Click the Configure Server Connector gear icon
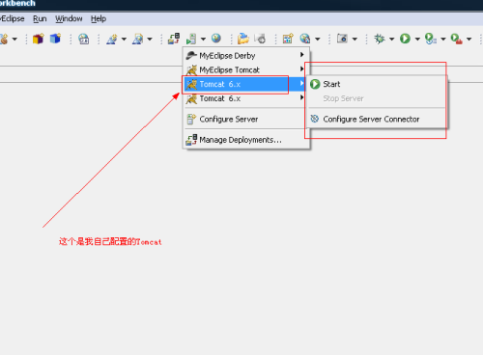The width and height of the screenshot is (483, 355). coord(315,119)
